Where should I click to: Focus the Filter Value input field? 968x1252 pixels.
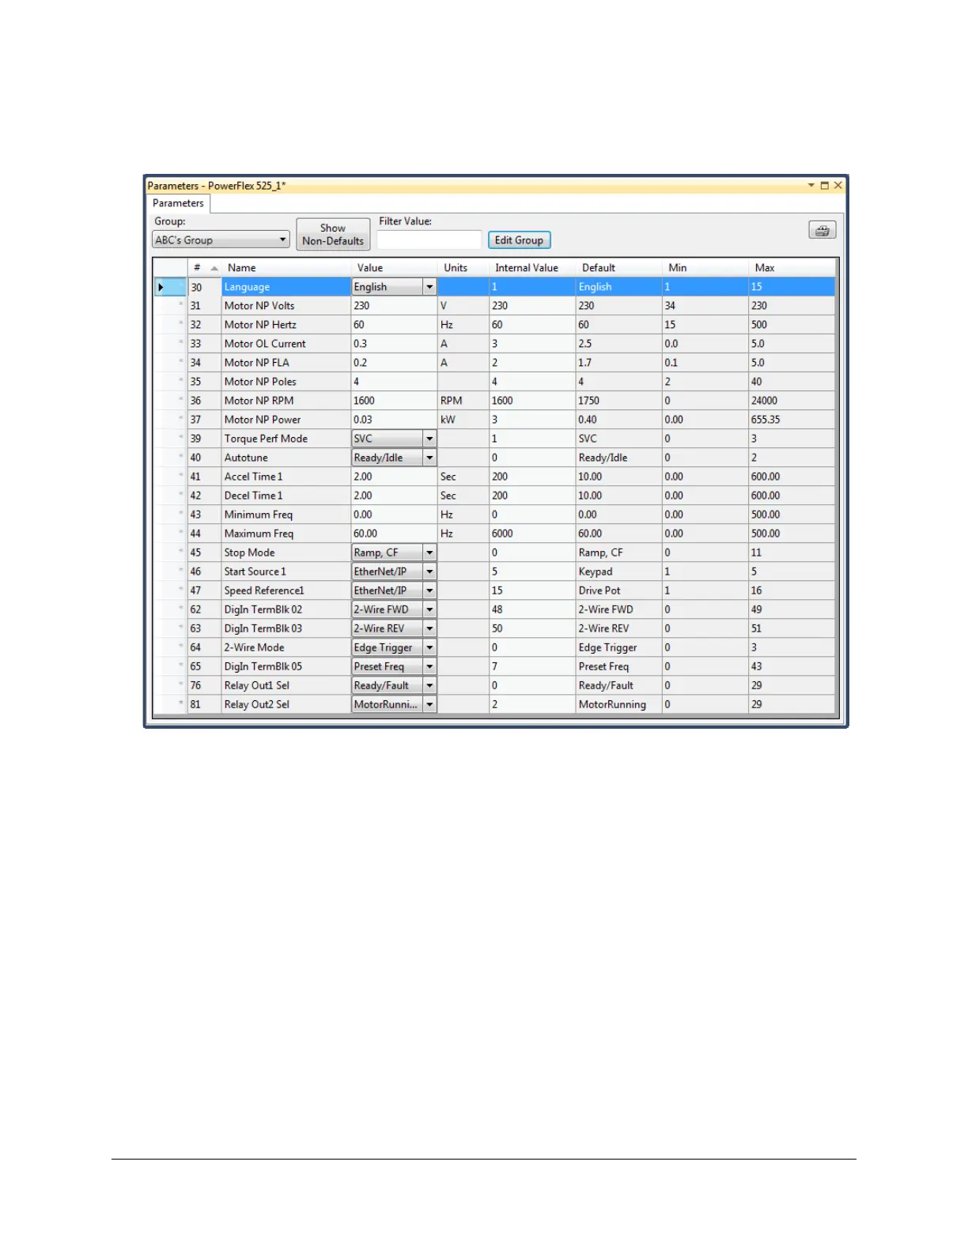pyautogui.click(x=429, y=239)
